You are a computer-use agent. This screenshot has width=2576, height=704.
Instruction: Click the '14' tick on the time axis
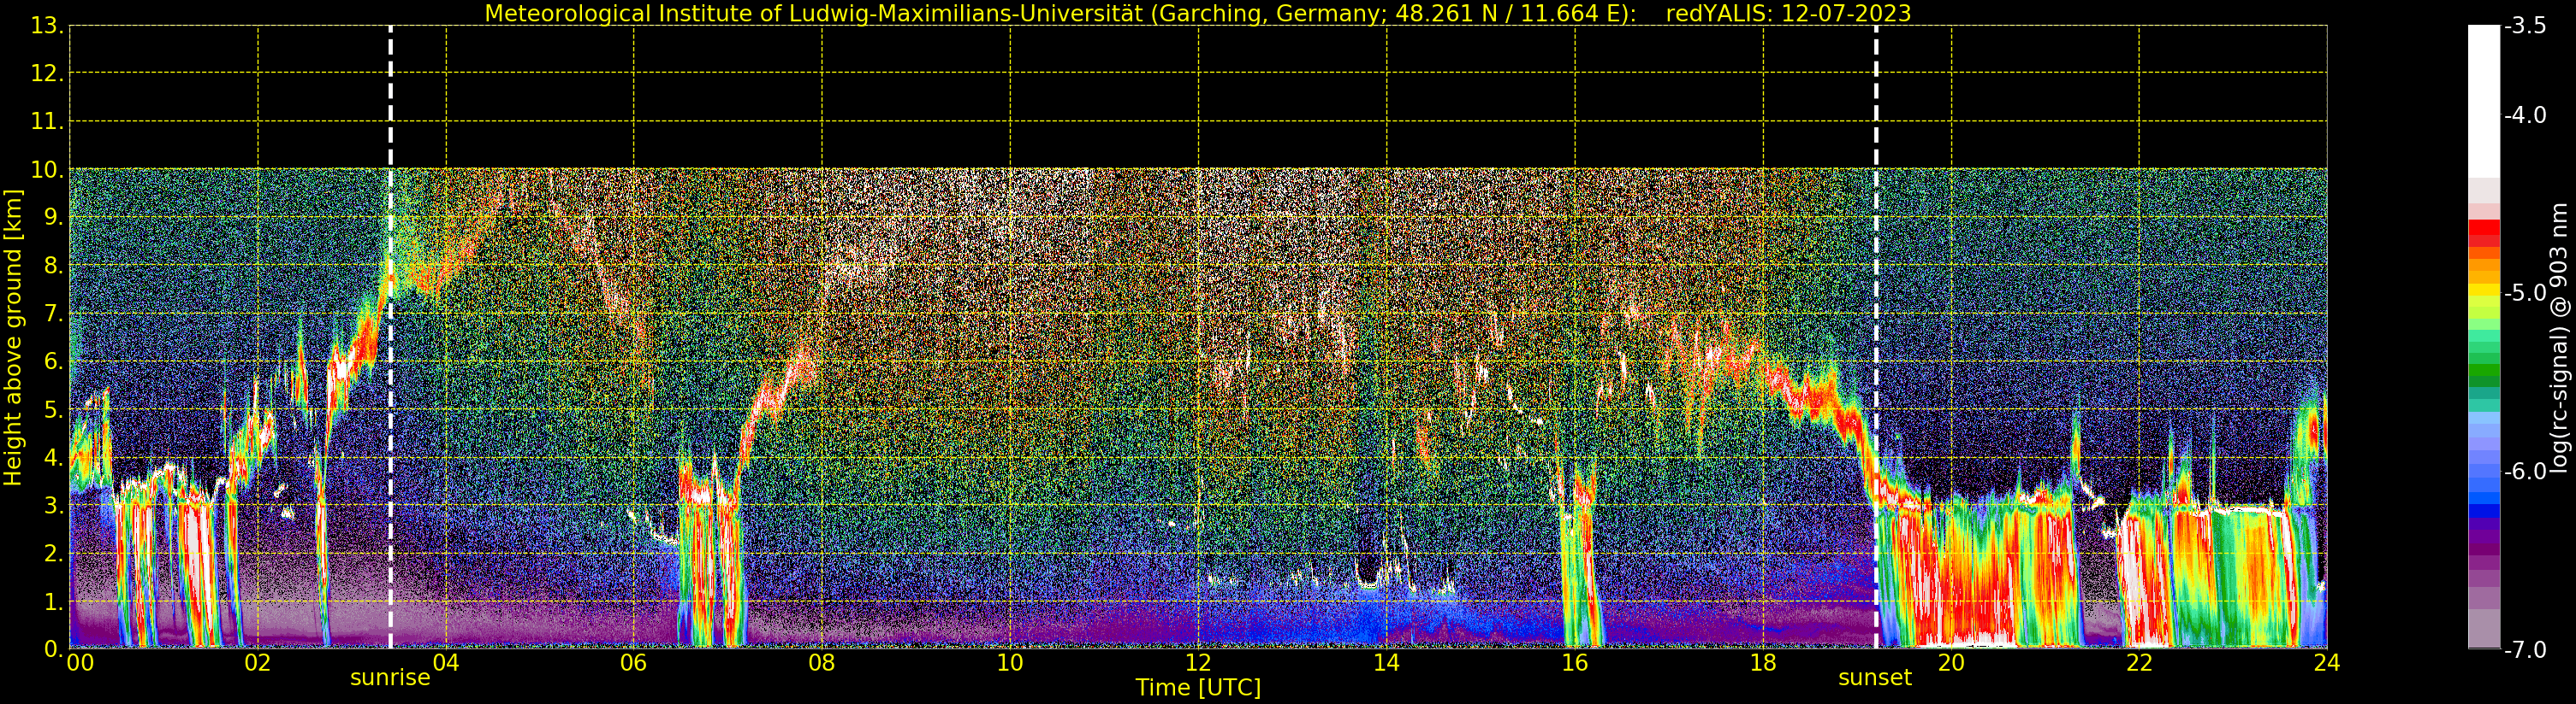tap(1386, 663)
